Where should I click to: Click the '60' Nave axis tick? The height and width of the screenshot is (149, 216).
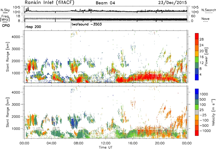pos(193,16)
